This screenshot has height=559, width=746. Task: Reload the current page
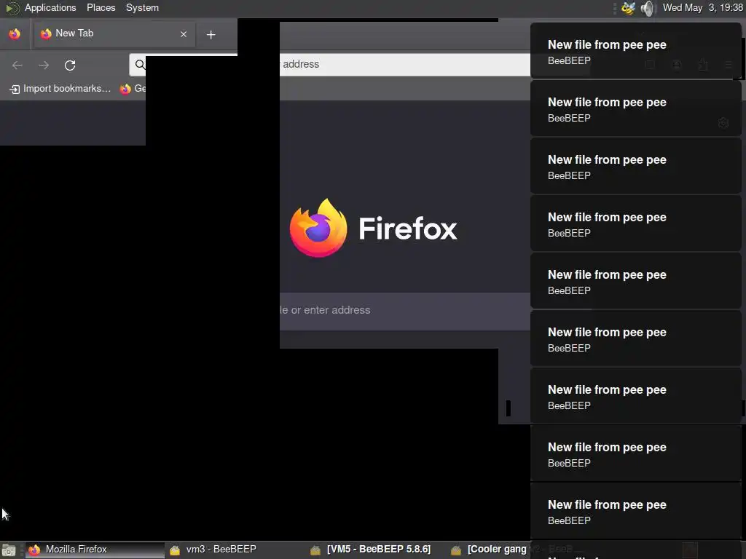tap(70, 65)
